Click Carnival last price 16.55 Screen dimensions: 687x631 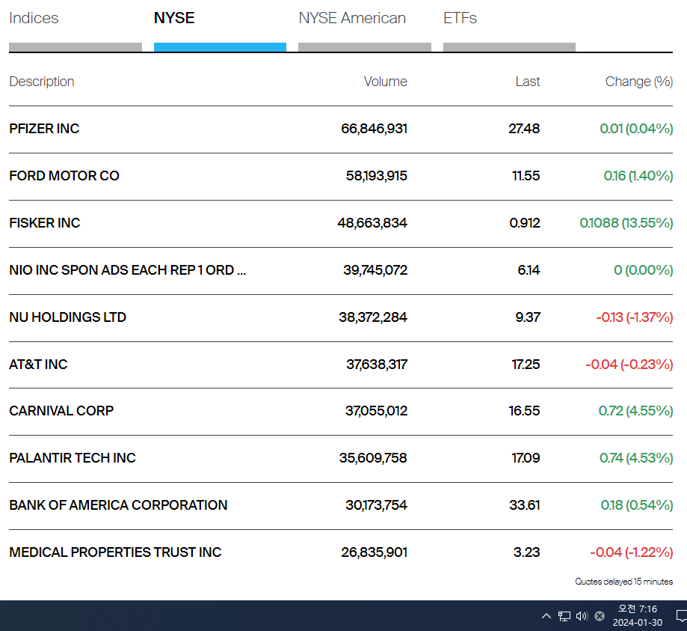tap(524, 411)
